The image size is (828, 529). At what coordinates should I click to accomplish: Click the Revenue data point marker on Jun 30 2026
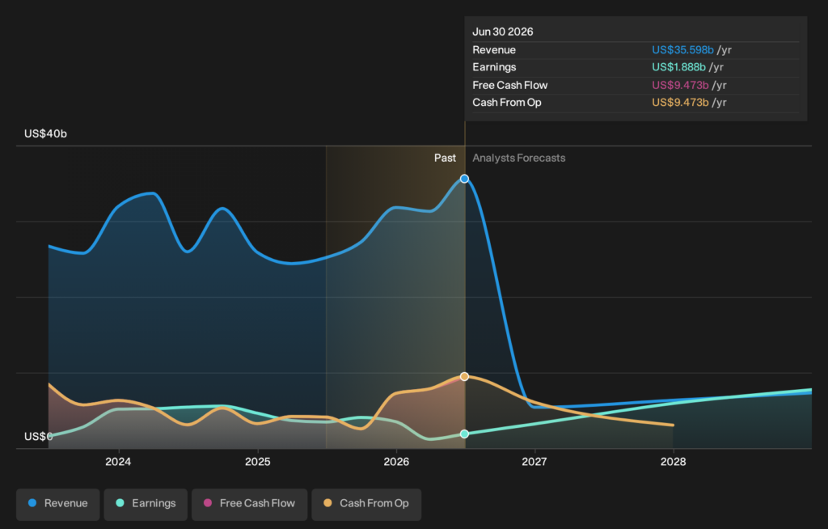point(464,179)
